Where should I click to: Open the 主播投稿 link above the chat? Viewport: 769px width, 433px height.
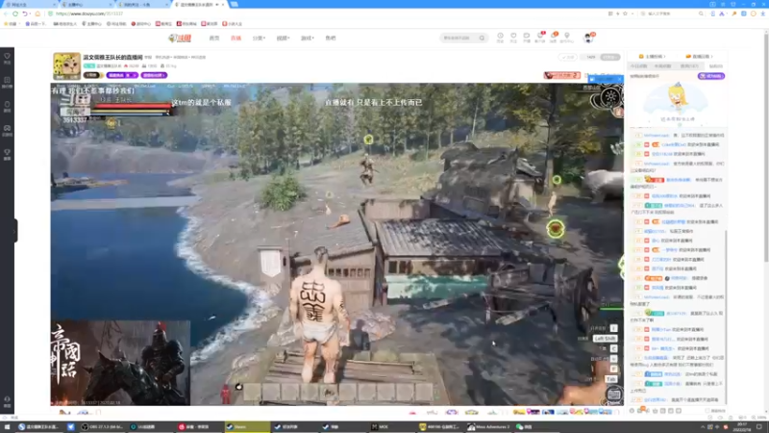pos(653,57)
